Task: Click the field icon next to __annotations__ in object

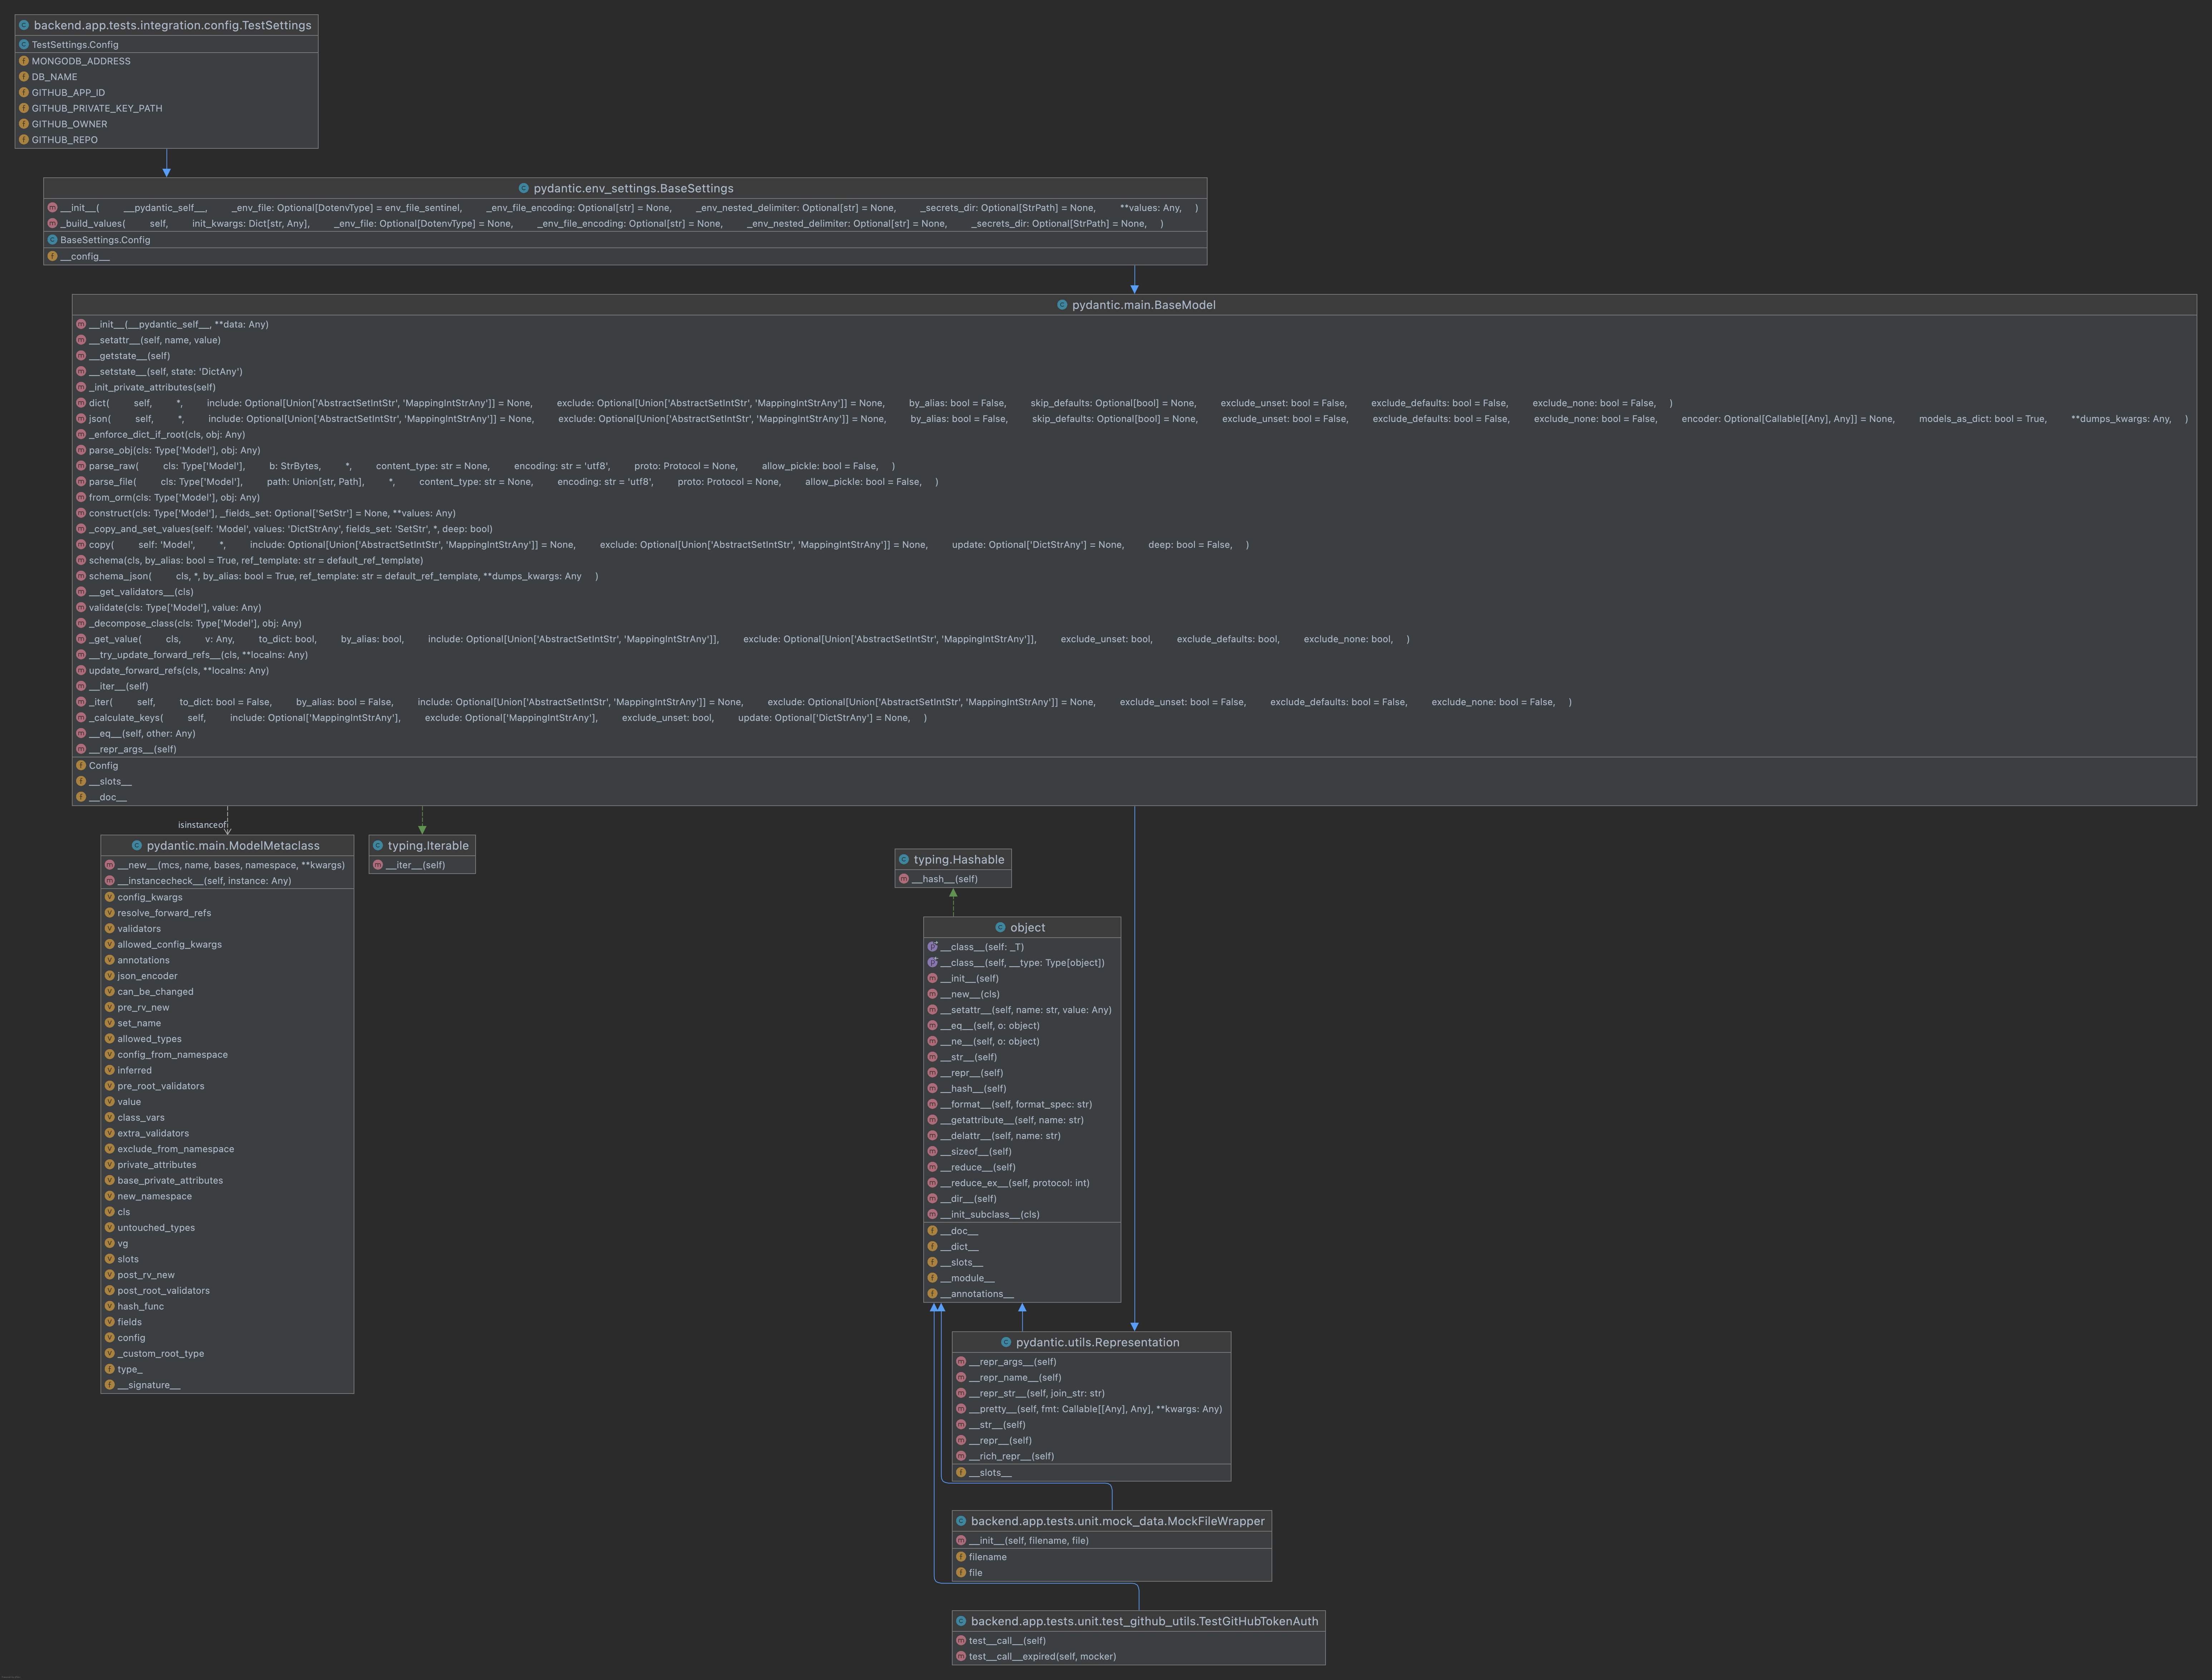Action: (932, 1294)
